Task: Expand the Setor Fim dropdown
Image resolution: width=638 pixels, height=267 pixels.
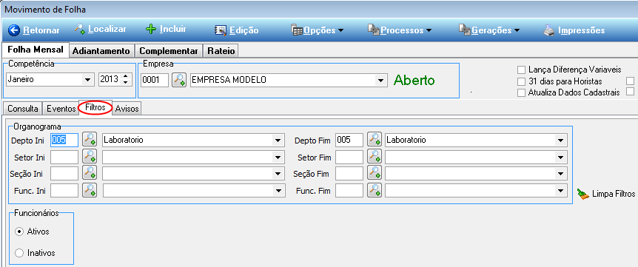Action: point(561,157)
